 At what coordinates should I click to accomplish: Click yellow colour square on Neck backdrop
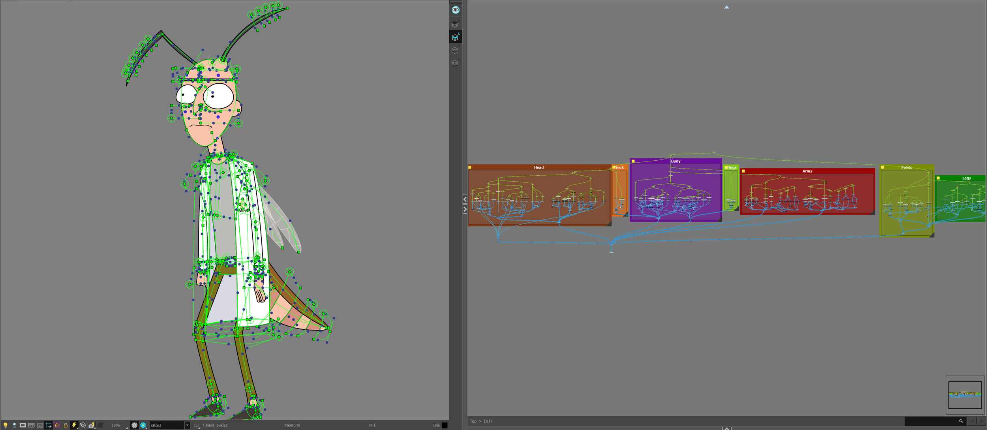614,167
